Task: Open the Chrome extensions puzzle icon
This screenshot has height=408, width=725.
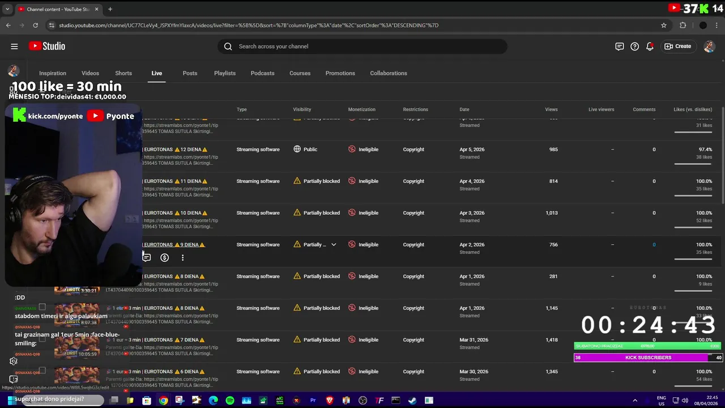Action: coord(683,25)
